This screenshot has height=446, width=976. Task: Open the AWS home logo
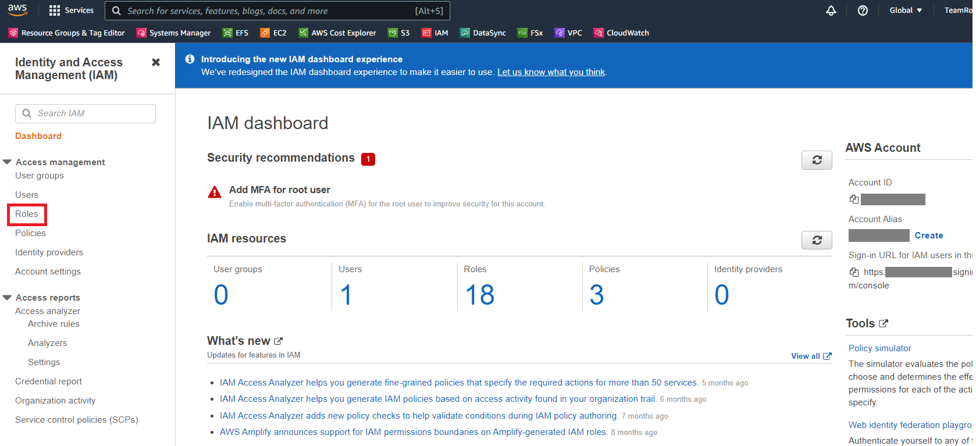tap(17, 10)
